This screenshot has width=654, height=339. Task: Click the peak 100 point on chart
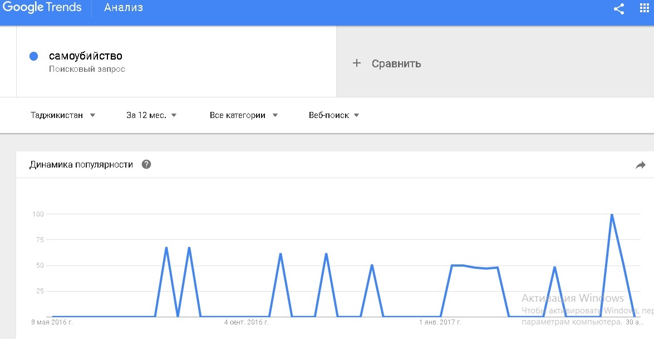(x=612, y=214)
